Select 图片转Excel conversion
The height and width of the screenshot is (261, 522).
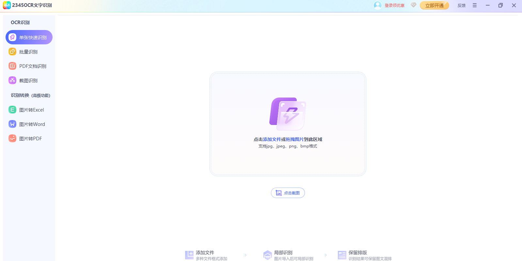tap(31, 110)
